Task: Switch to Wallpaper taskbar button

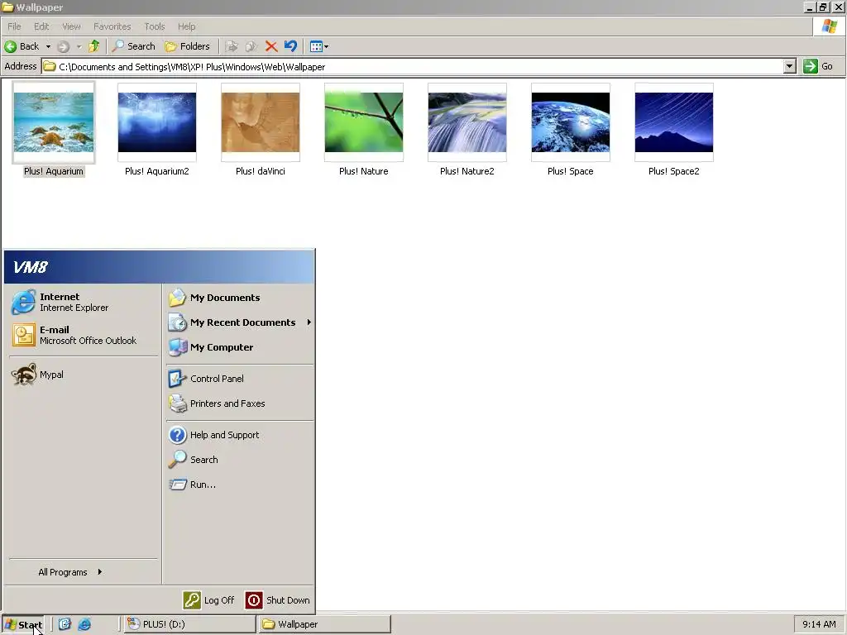Action: (x=324, y=624)
